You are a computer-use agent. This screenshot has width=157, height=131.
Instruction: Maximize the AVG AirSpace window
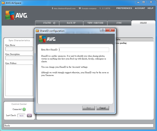click(x=144, y=2)
